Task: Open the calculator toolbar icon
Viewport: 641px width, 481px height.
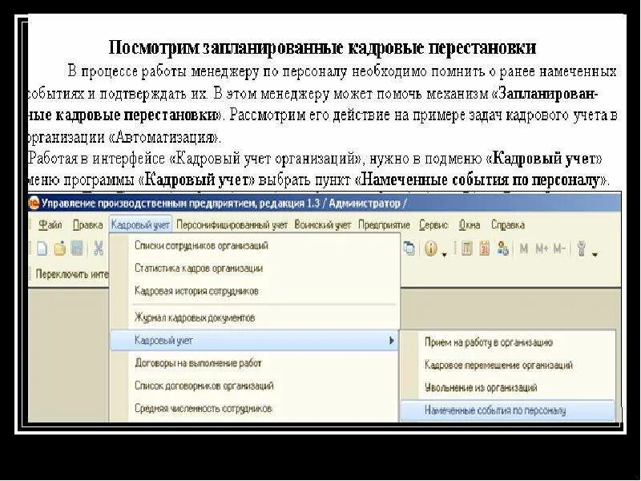Action: click(x=467, y=249)
